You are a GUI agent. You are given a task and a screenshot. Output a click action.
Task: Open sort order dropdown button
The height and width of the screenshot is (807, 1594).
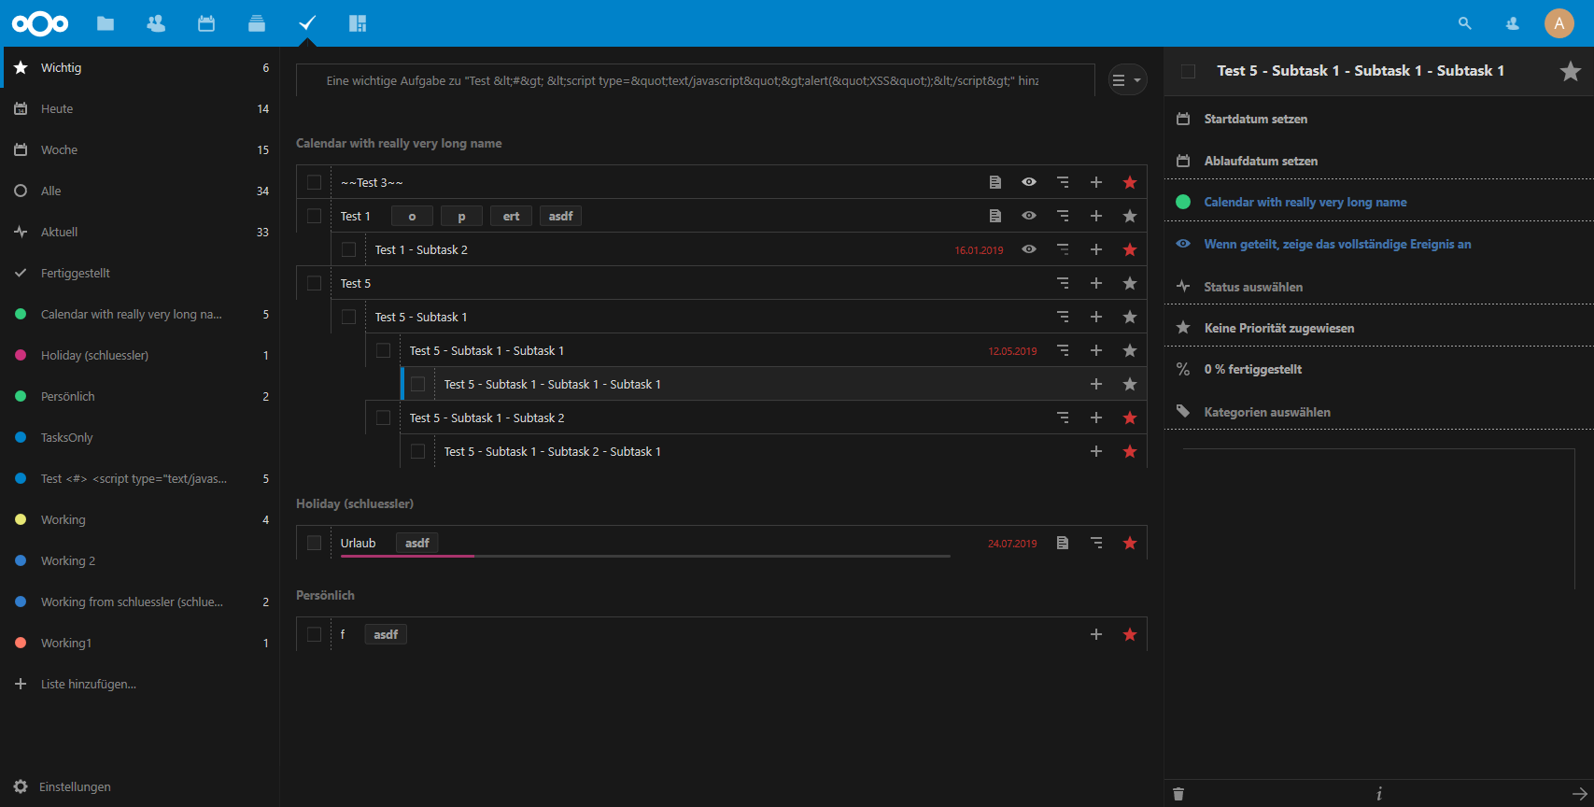(x=1127, y=80)
